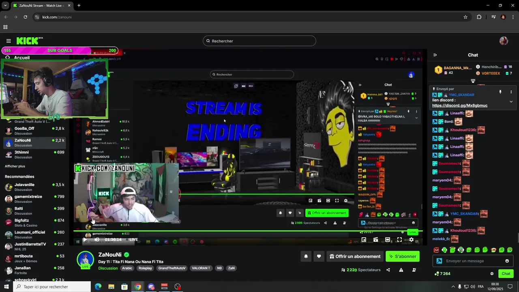
Task: Open Bigfoltz recommended channel
Action: click(34, 223)
